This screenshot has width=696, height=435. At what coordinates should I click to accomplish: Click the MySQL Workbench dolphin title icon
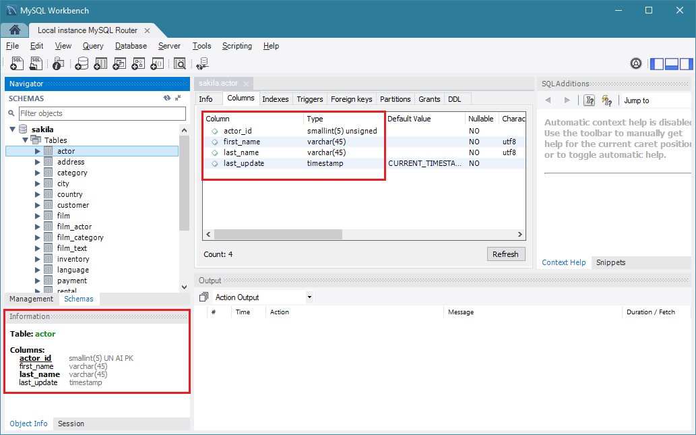tap(11, 10)
